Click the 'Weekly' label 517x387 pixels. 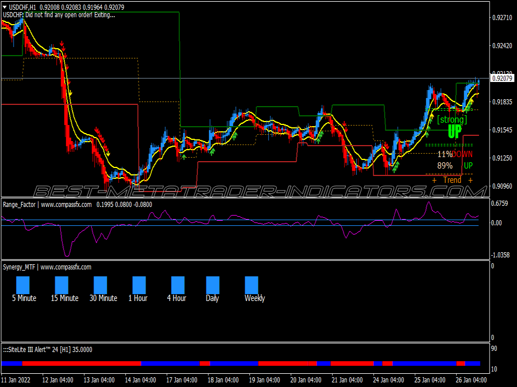click(x=255, y=299)
